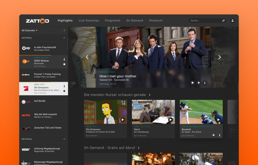Image resolution: width=258 pixels, height=165 pixels.
Task: Add How I met your mother to list
Action: pos(199,83)
